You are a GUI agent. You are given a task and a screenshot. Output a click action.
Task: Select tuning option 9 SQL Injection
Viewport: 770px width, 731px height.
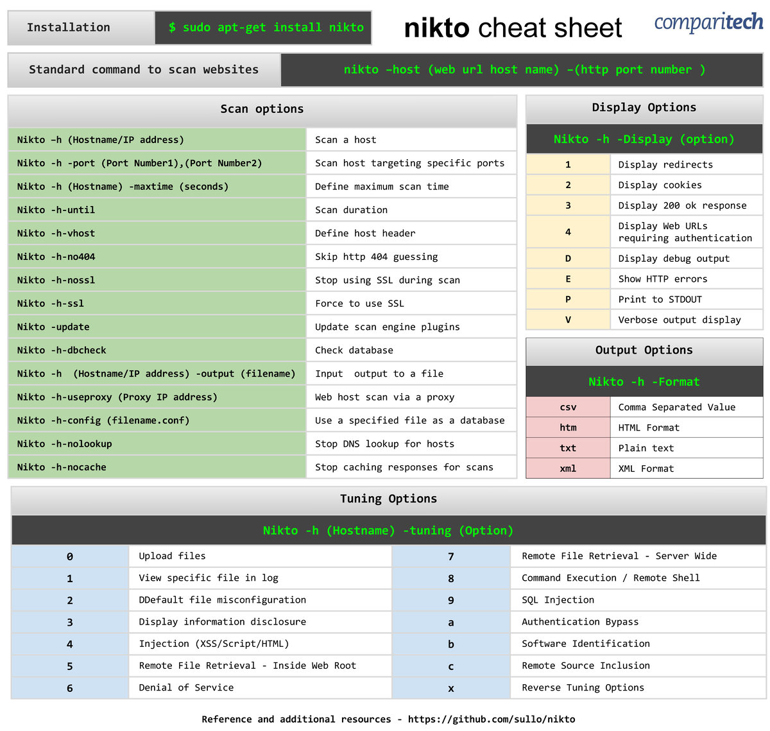pos(450,600)
